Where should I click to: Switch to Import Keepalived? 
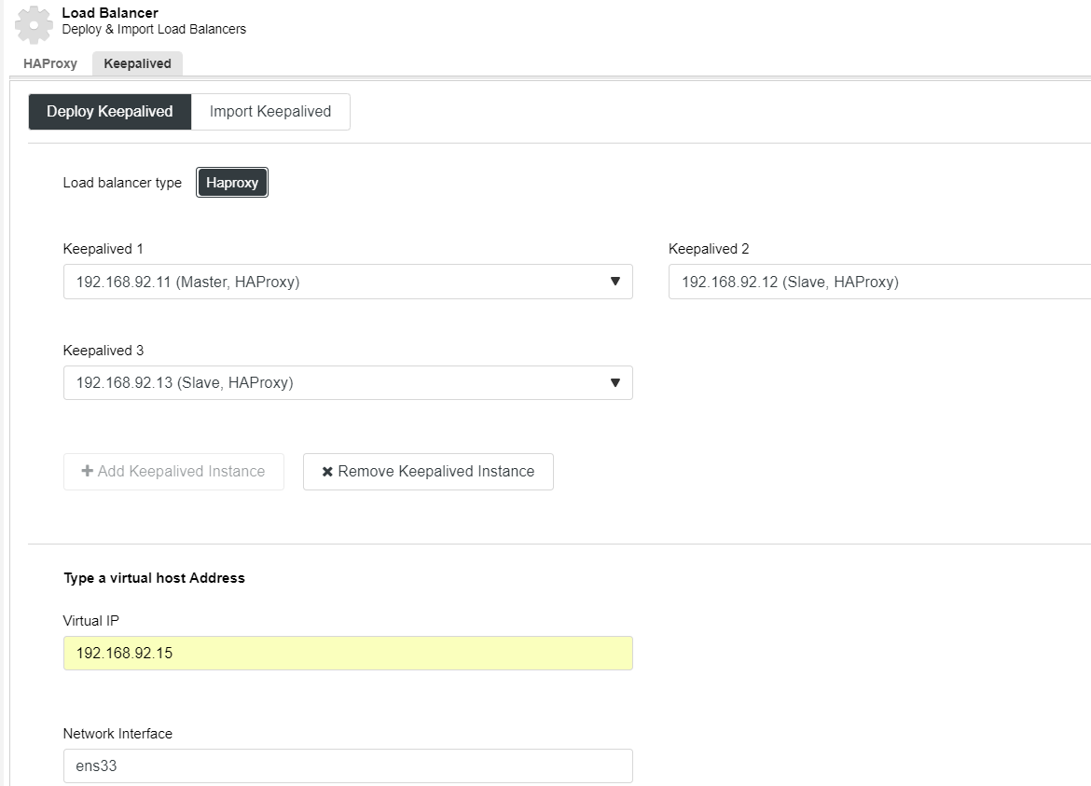point(270,111)
